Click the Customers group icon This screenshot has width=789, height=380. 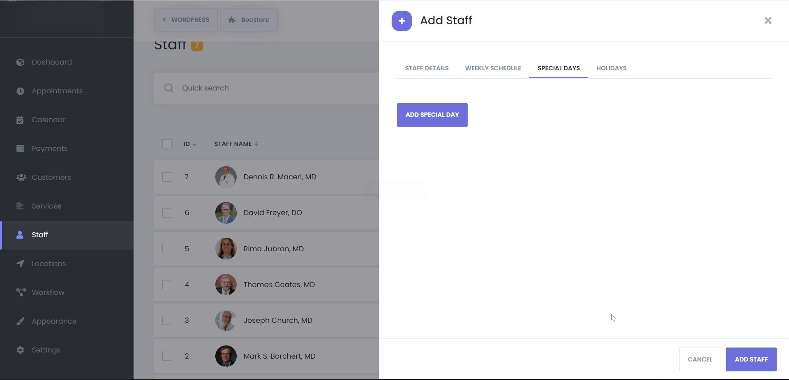pyautogui.click(x=21, y=177)
